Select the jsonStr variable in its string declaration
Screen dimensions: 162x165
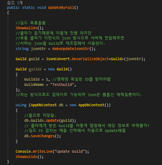click(x=38, y=49)
